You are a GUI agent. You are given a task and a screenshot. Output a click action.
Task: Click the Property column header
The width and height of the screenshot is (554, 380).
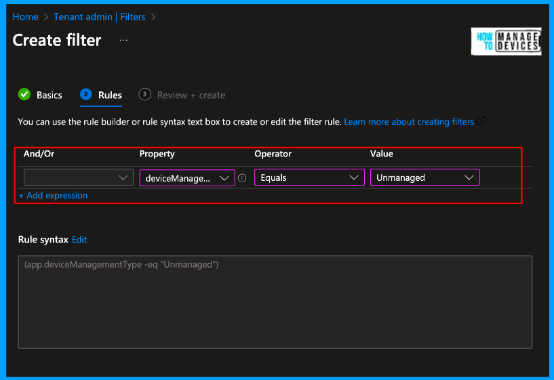click(157, 154)
